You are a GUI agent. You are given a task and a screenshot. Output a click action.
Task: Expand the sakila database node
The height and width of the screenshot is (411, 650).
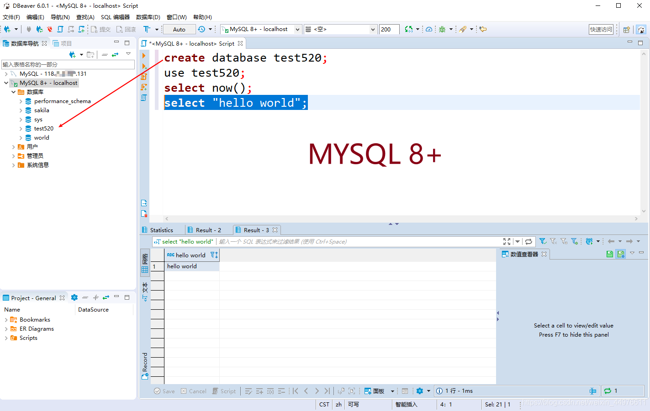coord(21,110)
